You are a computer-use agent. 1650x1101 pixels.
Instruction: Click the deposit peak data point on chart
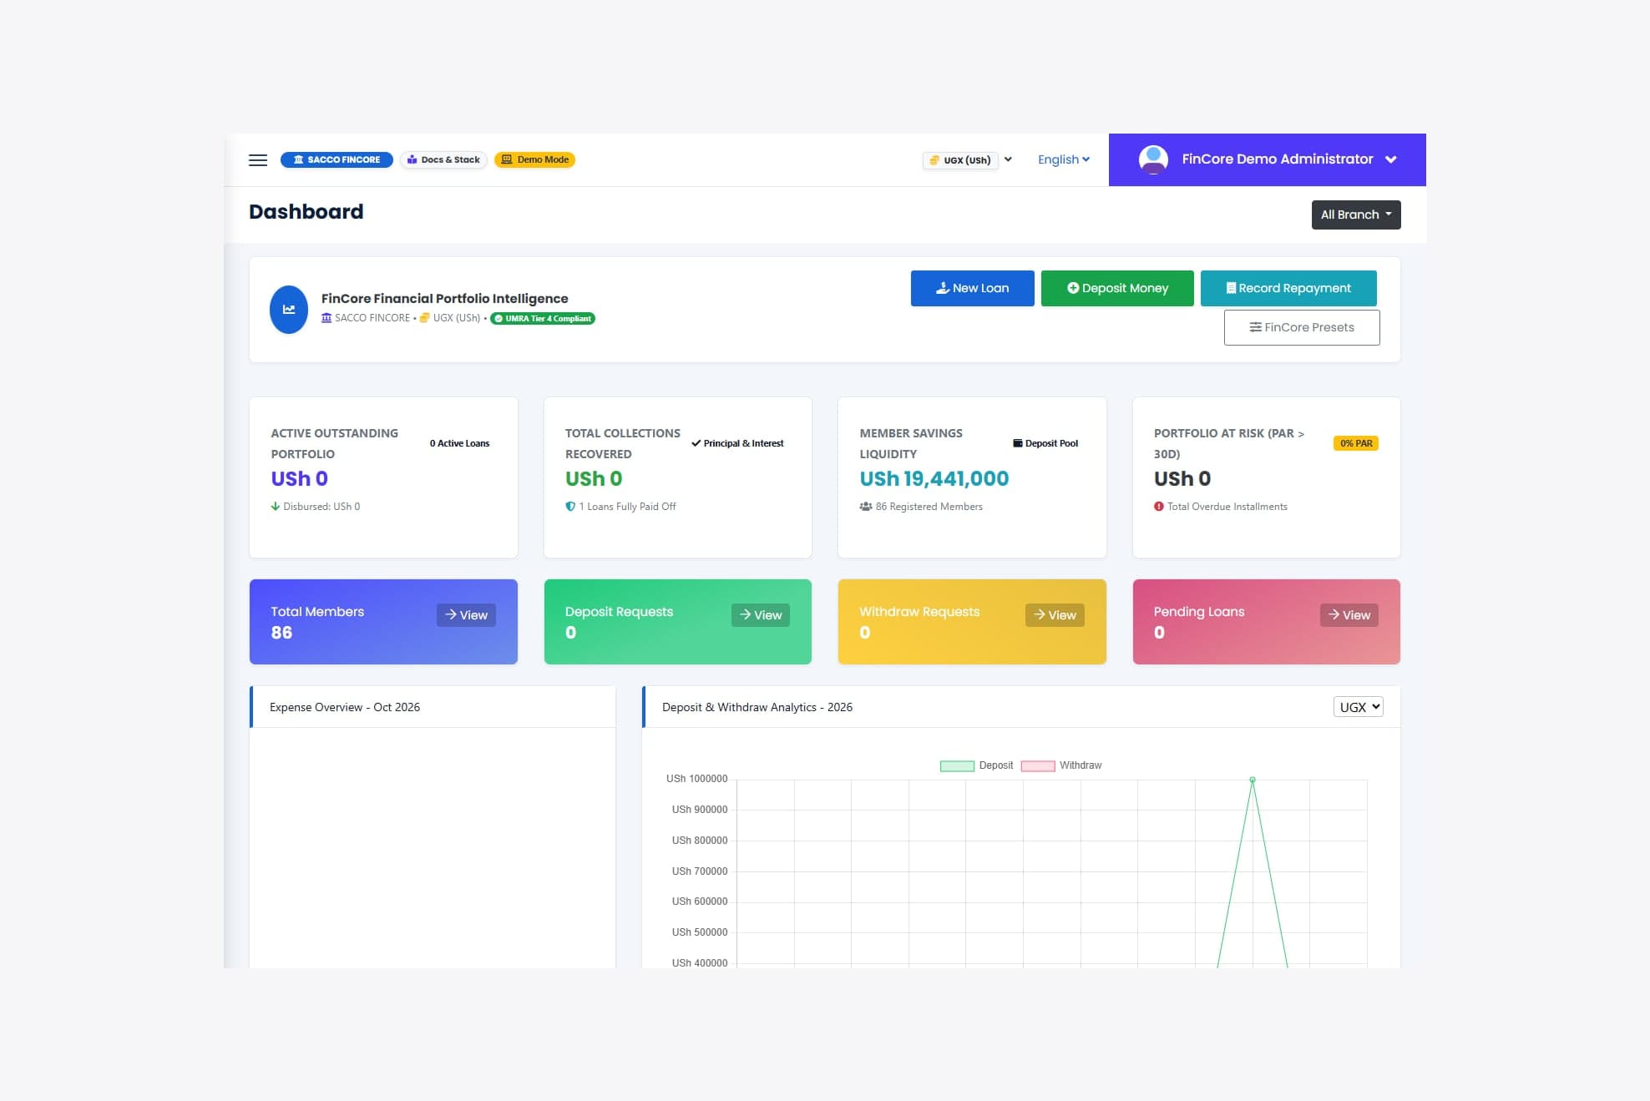pos(1253,780)
